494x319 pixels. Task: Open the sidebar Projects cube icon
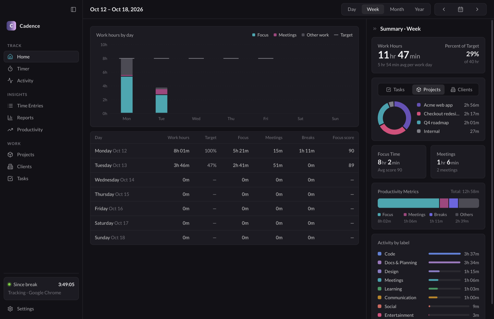(x=10, y=155)
